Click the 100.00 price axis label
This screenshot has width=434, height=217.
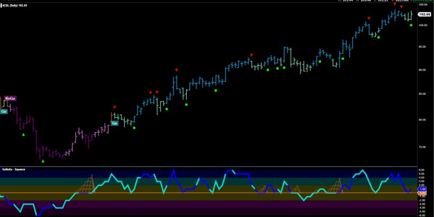coord(422,25)
